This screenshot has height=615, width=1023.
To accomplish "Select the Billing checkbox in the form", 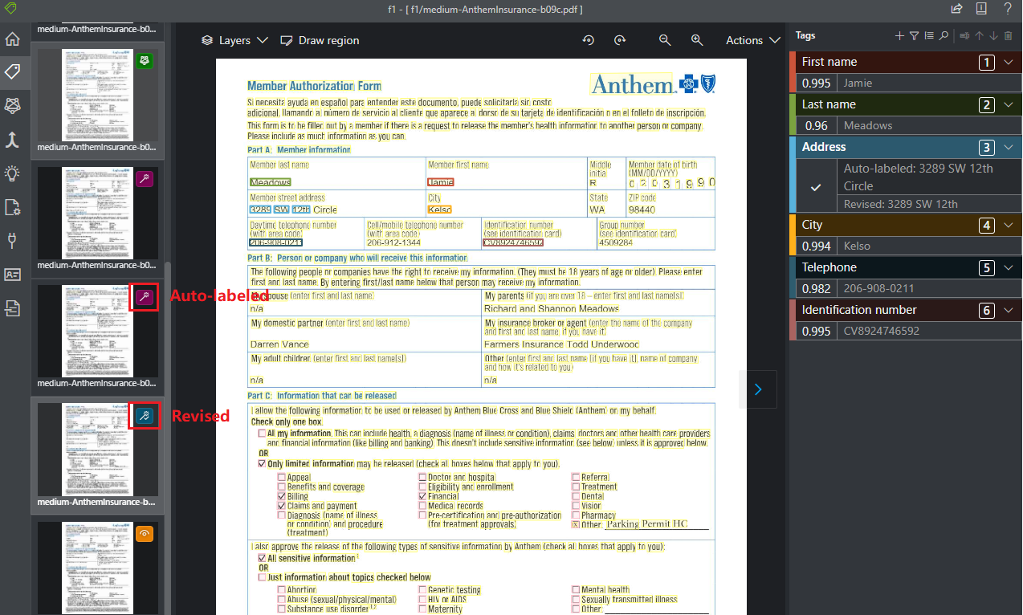I will coord(281,497).
